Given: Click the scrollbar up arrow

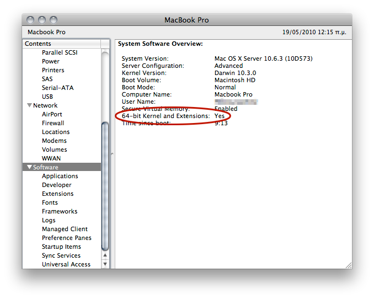Looking at the screenshot, I should click(x=105, y=255).
